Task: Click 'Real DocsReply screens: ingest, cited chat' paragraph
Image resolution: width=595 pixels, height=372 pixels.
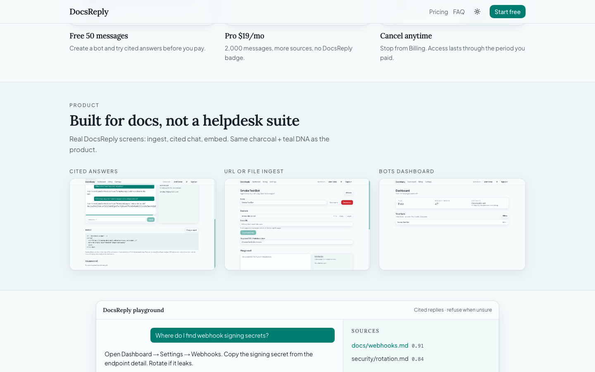Action: [x=199, y=144]
